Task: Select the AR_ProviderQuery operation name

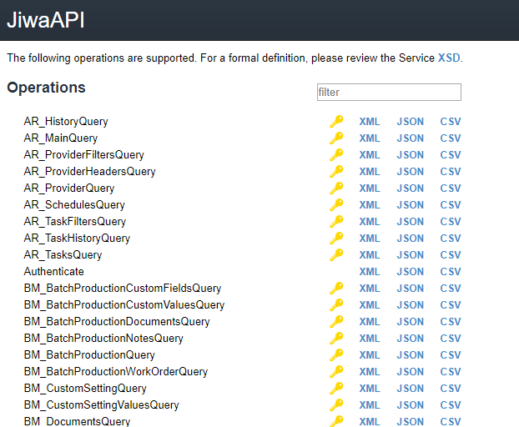Action: point(69,188)
